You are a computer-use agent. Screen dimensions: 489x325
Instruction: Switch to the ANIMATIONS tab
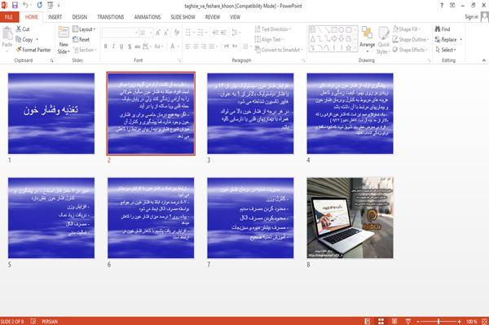(148, 17)
